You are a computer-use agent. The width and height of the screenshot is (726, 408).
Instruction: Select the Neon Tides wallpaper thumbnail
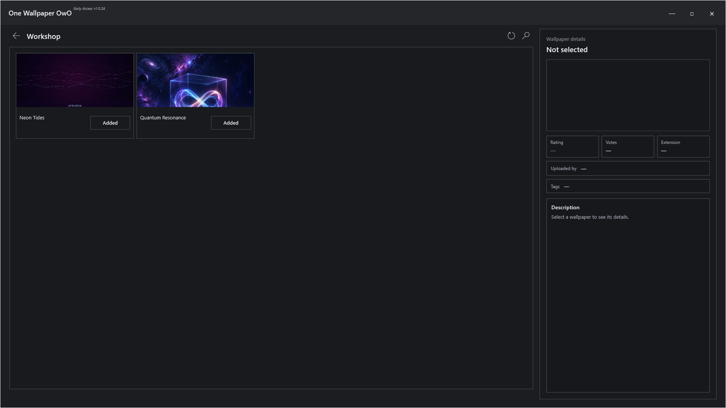75,80
